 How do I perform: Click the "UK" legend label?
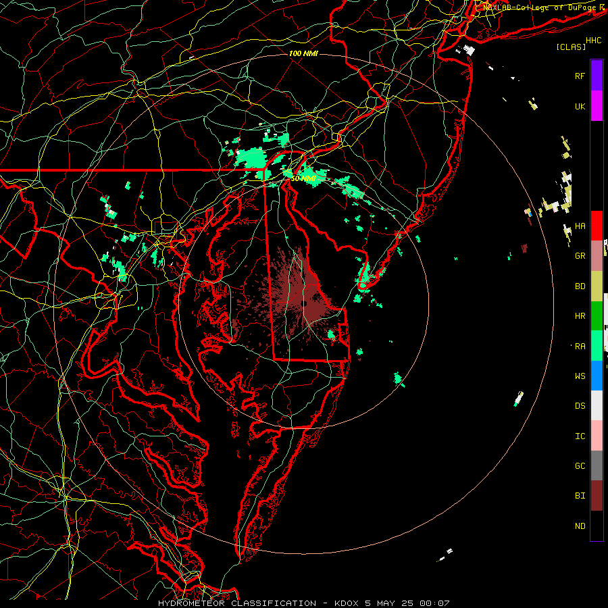click(580, 106)
